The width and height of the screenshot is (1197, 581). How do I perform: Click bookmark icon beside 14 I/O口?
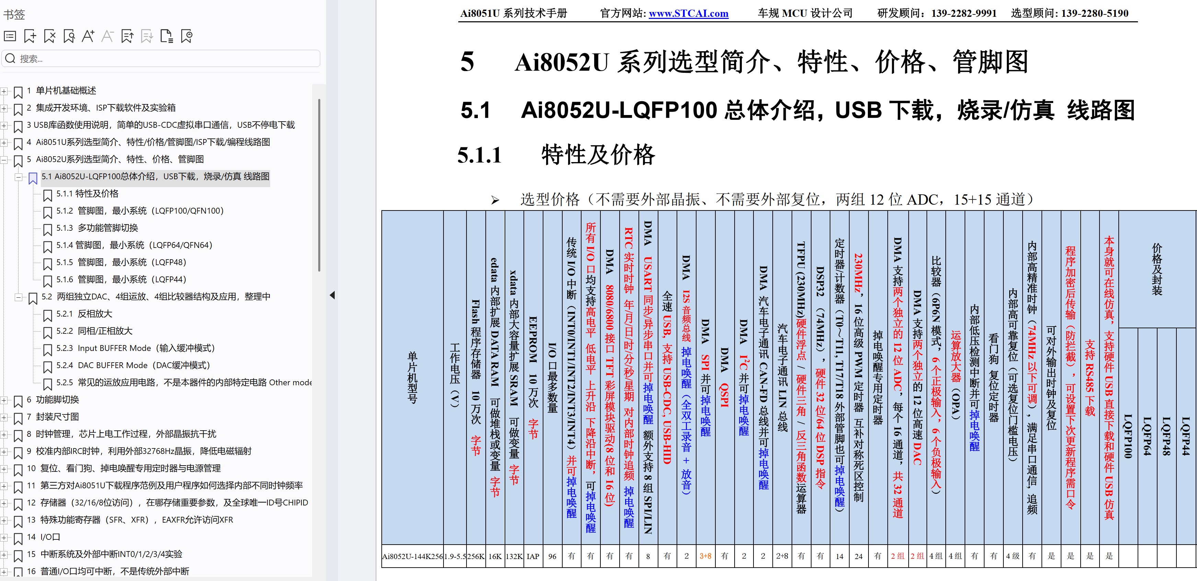click(x=18, y=539)
